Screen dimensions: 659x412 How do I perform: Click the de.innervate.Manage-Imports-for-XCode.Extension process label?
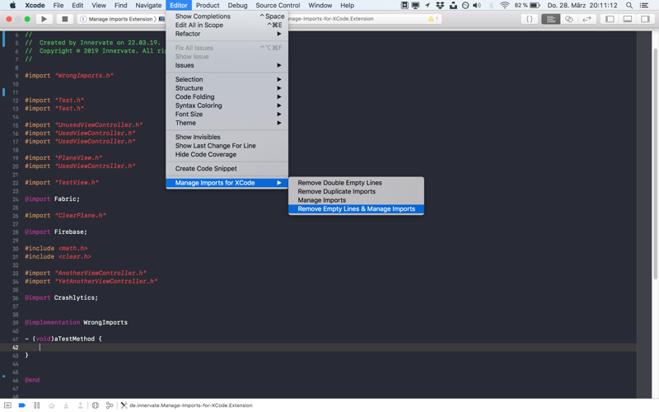(x=190, y=405)
